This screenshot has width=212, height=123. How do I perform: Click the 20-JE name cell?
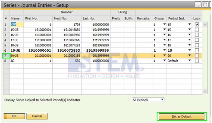[17, 56]
